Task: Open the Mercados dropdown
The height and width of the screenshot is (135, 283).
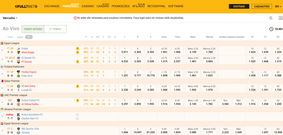Action: pyautogui.click(x=10, y=18)
